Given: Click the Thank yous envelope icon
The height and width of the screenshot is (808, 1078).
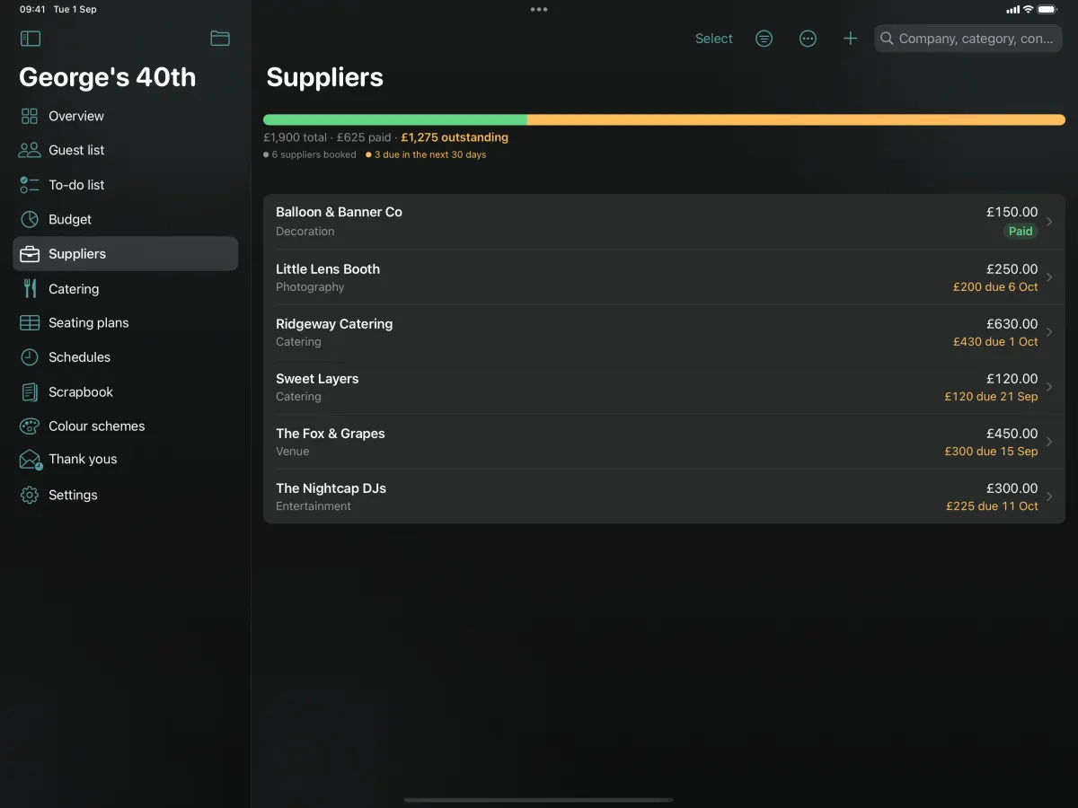Looking at the screenshot, I should [x=31, y=460].
